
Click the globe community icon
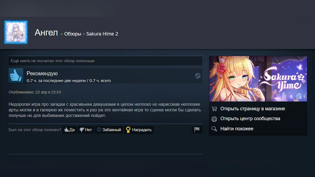point(214,119)
